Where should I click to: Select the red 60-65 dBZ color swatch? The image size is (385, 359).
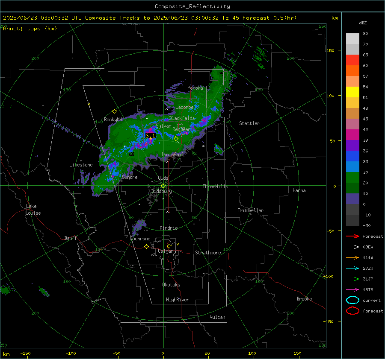(352, 60)
